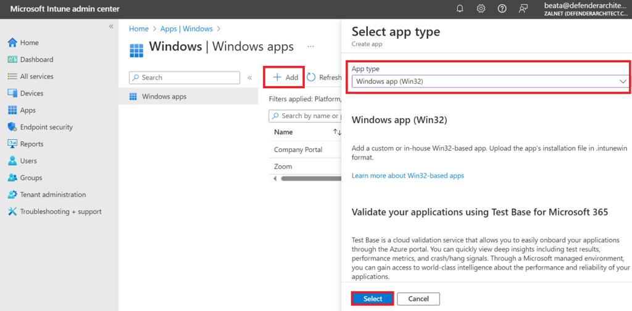Open the Zoom app row
Screen dimensions: 632x311
283,166
